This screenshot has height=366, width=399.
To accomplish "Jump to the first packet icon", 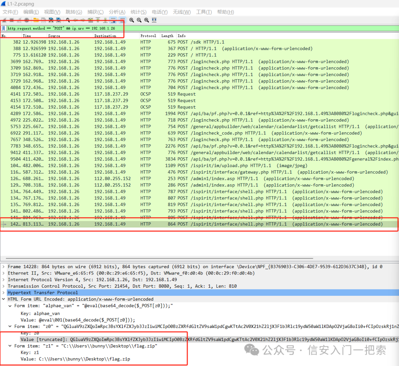I will click(98, 20).
